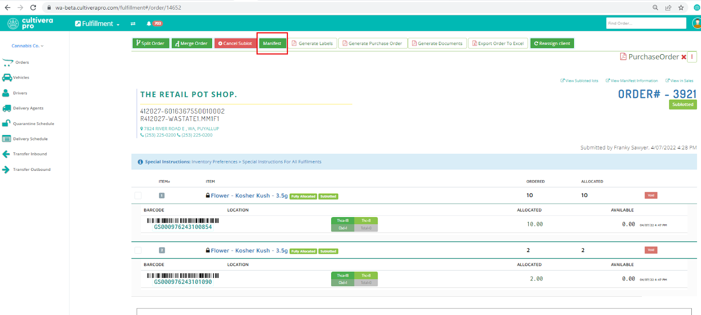
Task: Tick the checkbox for item 2
Action: (x=138, y=250)
